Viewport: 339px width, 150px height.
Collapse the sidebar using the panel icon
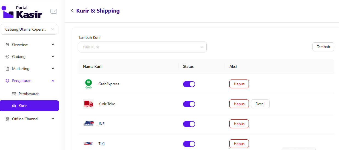pyautogui.click(x=54, y=11)
